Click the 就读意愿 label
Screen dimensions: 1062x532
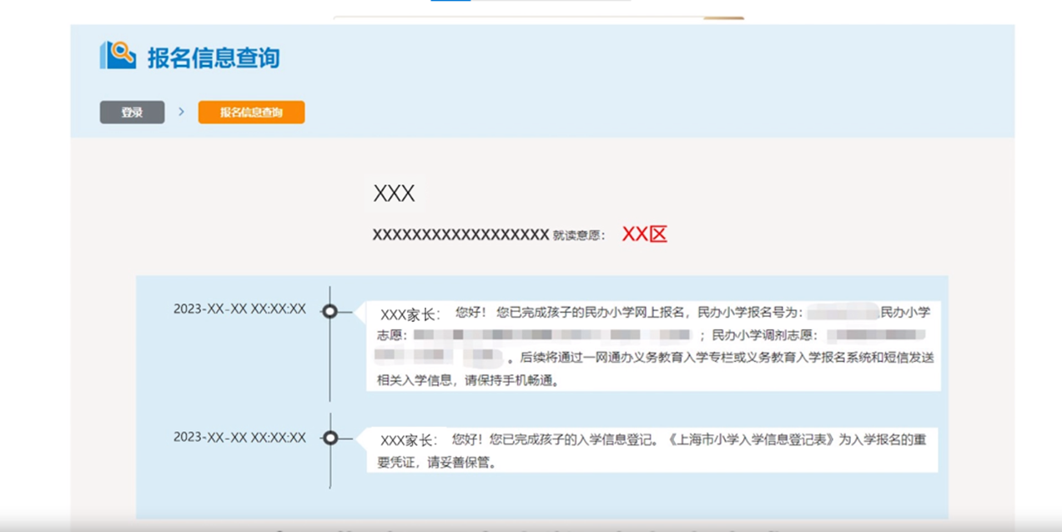(578, 236)
